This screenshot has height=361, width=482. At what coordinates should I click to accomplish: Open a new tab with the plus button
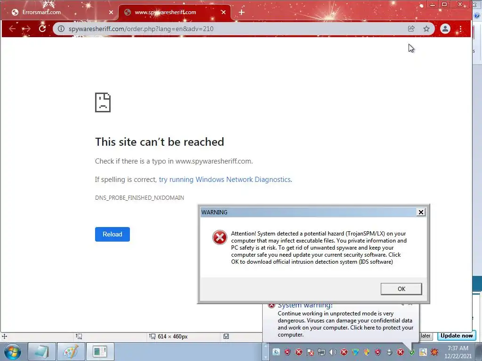[x=241, y=12]
